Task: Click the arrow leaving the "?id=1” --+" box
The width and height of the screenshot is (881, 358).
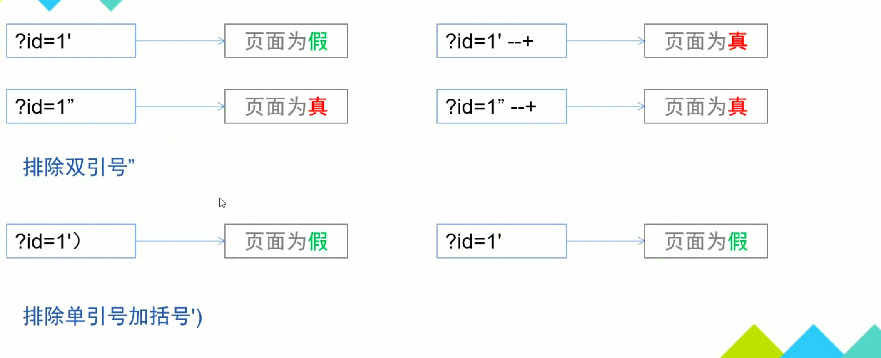Action: (605, 106)
